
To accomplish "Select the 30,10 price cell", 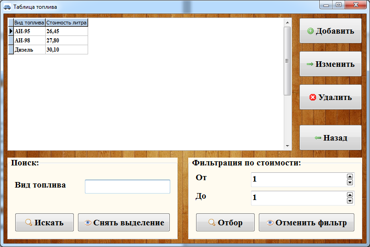I will [66, 49].
